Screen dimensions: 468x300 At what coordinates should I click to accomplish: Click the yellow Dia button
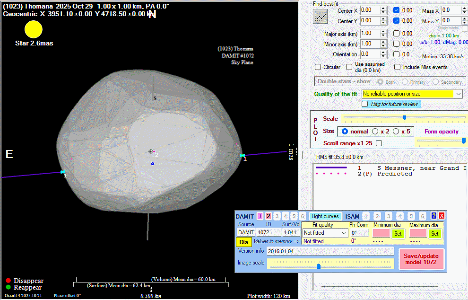(x=244, y=242)
